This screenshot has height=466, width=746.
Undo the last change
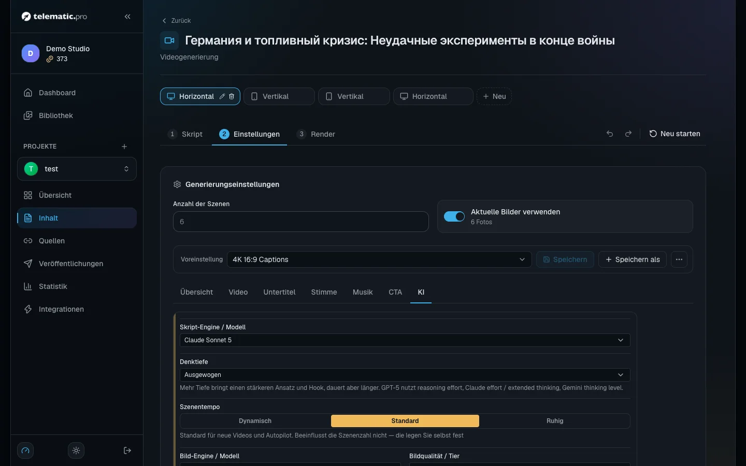click(x=610, y=134)
